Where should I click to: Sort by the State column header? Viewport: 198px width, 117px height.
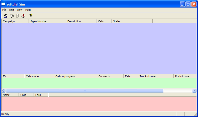point(132,21)
